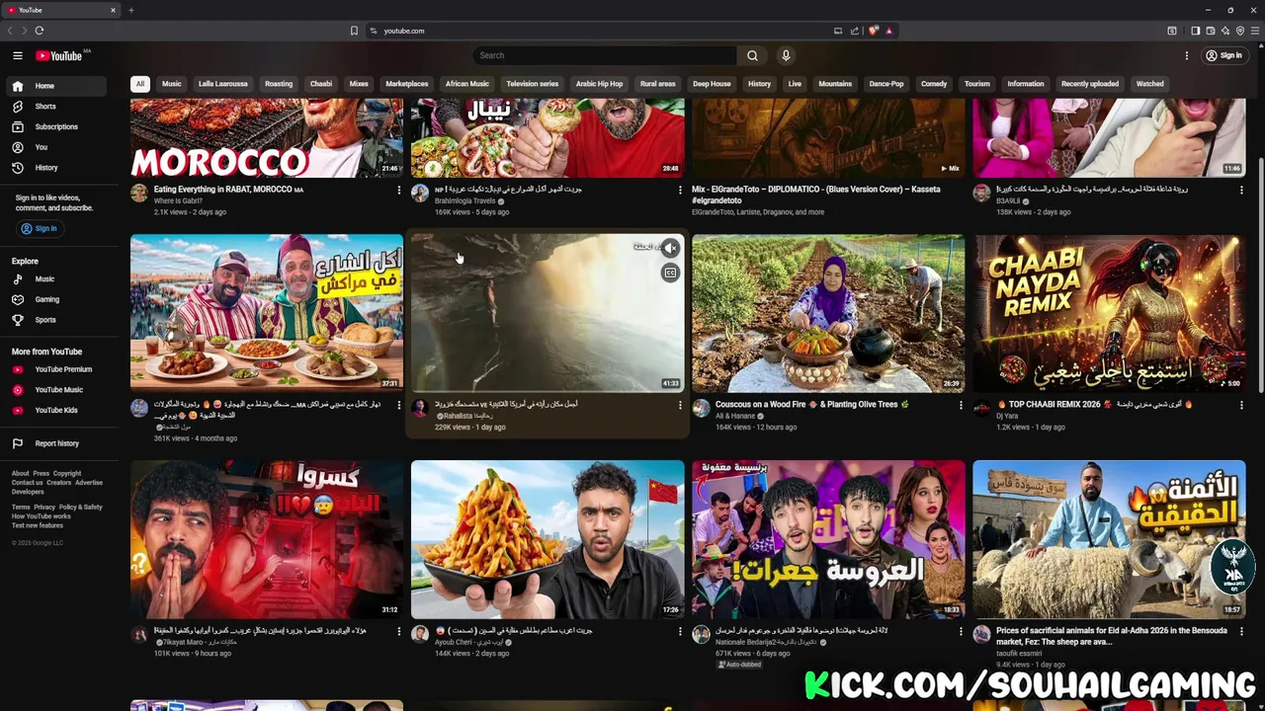The image size is (1265, 711).
Task: Open options for Couscous on a Wood Fire
Action: click(961, 405)
